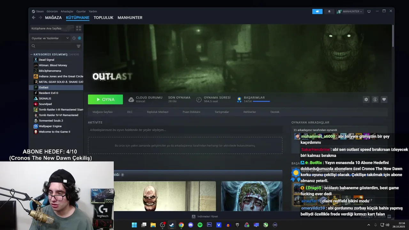409x230 pixels.
Task: Open Outlast game settings gear
Action: 366,99
